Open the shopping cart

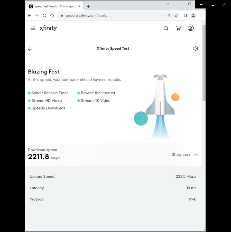[178, 28]
